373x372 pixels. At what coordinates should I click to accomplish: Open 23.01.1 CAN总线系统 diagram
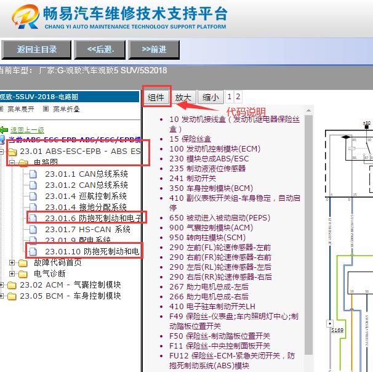tap(86, 174)
